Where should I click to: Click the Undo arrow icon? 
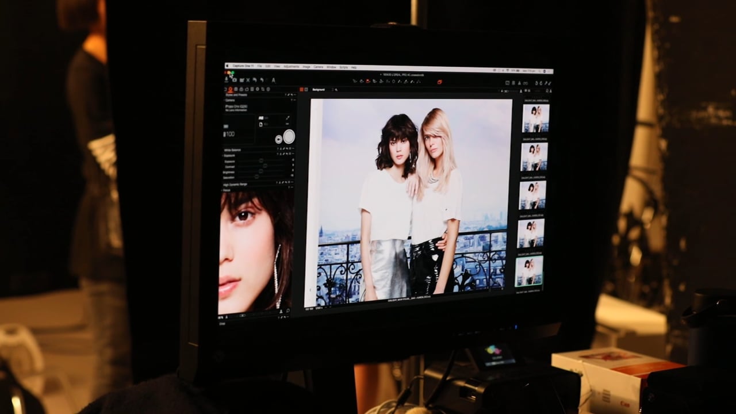[x=255, y=80]
